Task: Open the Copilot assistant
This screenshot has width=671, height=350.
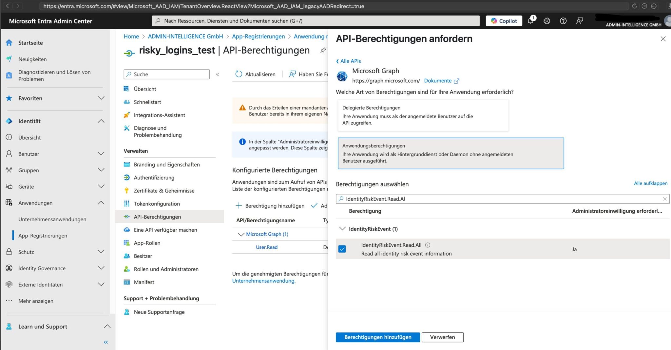Action: [x=504, y=21]
